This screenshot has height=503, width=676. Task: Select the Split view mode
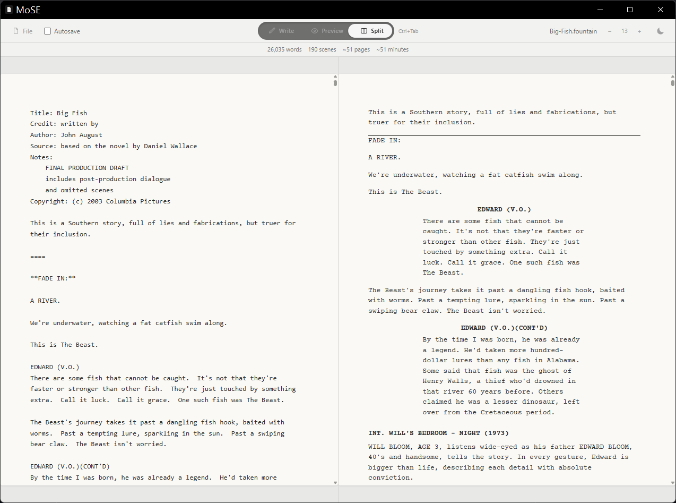point(371,31)
